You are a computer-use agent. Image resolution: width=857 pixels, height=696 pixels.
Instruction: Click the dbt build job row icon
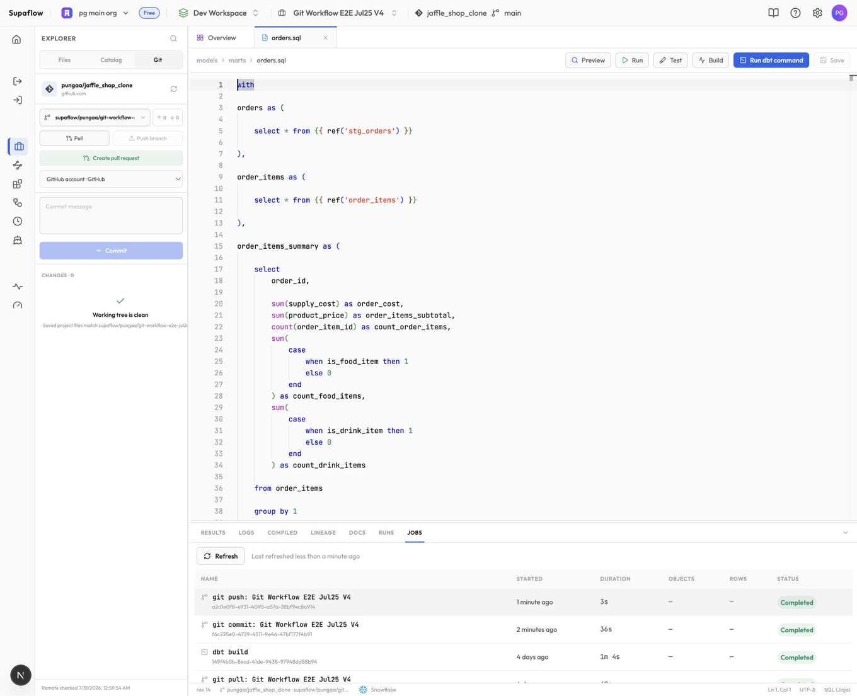tap(204, 652)
